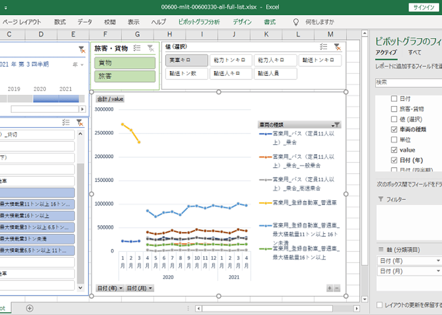Switch to すべて tab in fields pane
Screen dimensions: 442x315
(414, 52)
